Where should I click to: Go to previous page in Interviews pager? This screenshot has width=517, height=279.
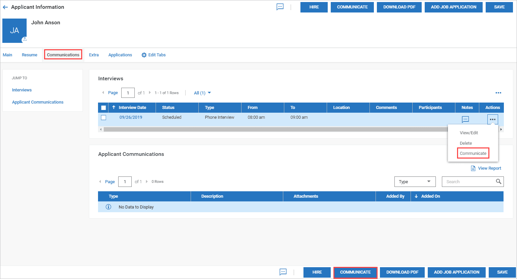click(x=103, y=93)
